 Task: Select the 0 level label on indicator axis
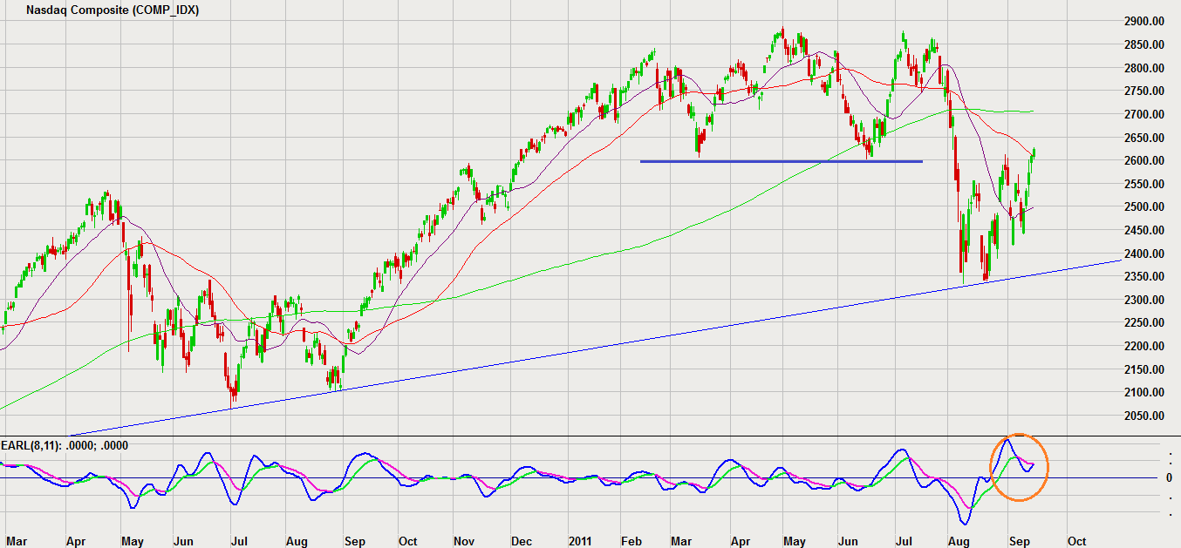[x=1170, y=477]
